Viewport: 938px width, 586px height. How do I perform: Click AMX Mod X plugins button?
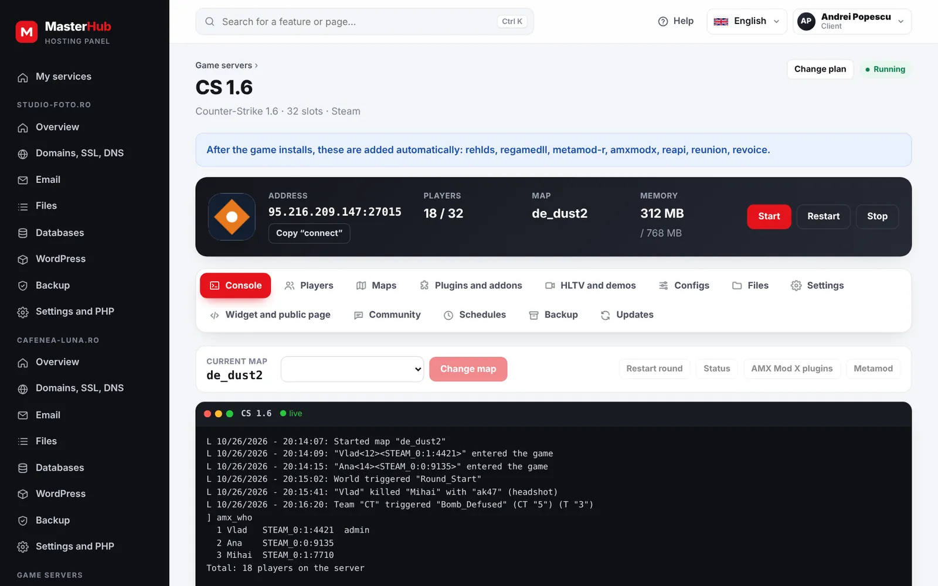(791, 369)
